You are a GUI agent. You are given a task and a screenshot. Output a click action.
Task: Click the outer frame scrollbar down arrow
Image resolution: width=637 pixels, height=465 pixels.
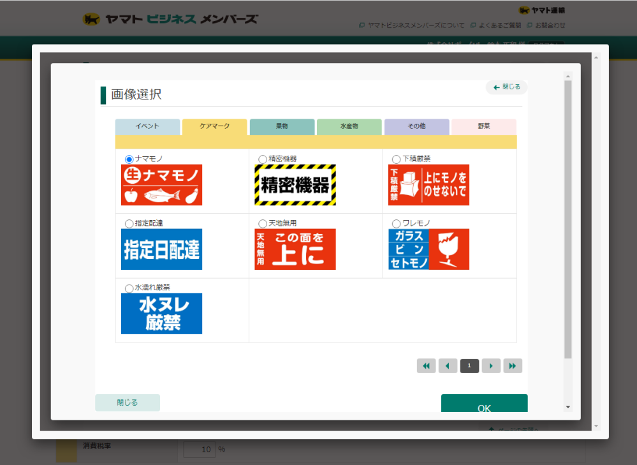click(596, 426)
